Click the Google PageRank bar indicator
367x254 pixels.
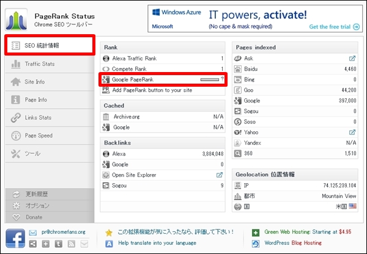pos(210,80)
